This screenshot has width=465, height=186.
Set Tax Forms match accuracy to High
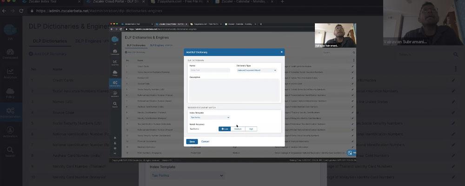251,129
